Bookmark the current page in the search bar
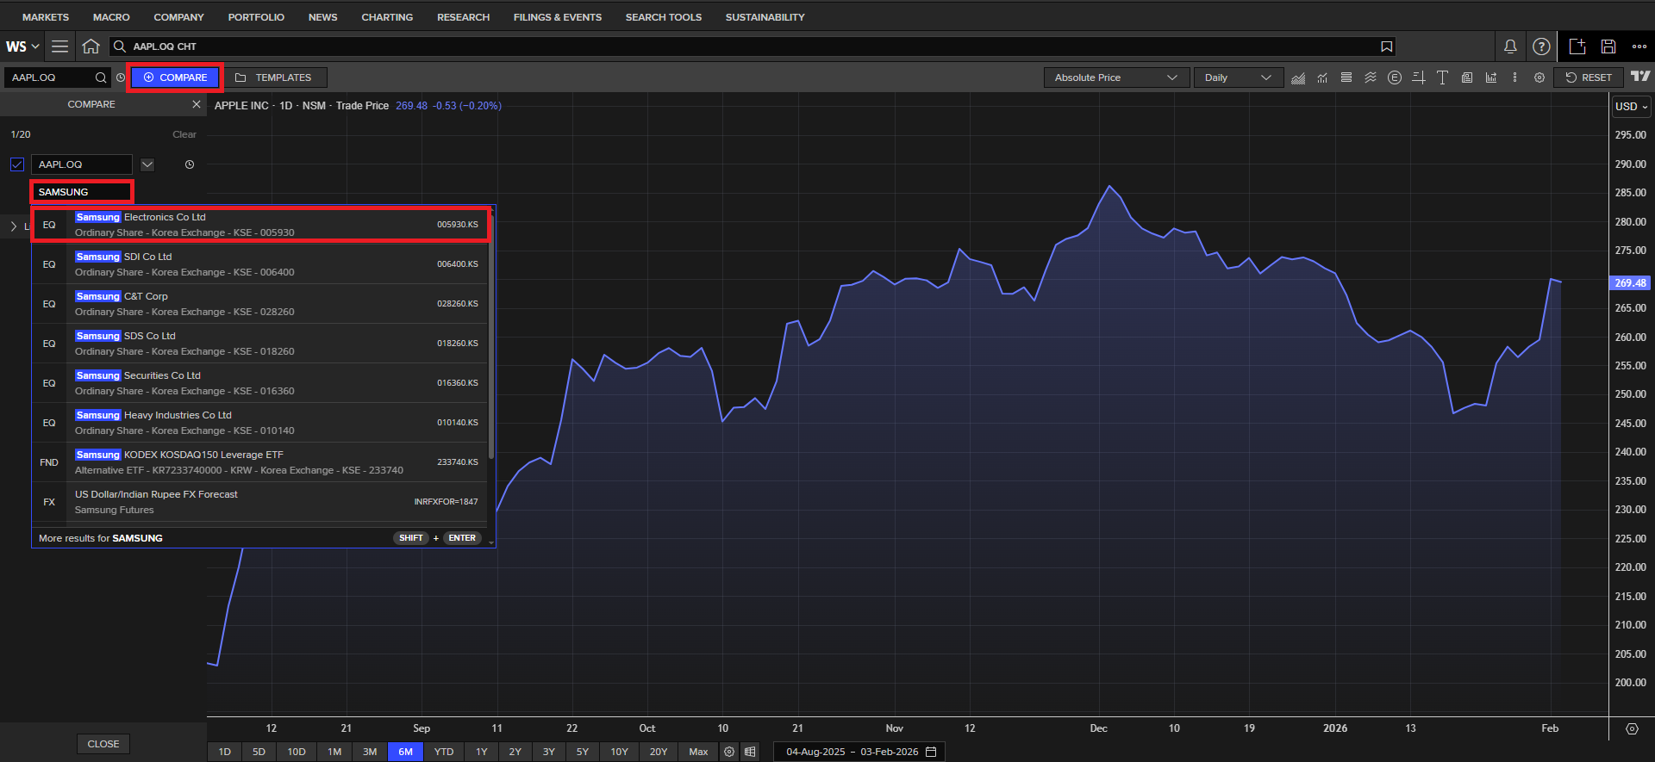The height and width of the screenshot is (762, 1655). pyautogui.click(x=1386, y=46)
